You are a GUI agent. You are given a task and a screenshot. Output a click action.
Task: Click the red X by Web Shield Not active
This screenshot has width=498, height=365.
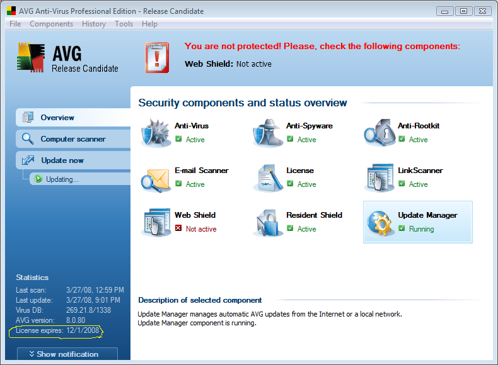coord(178,228)
